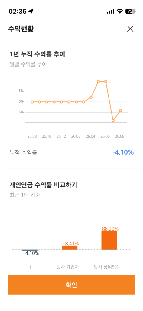Screen dimensions: 143x311
Task: Select the first chart point at 25.08
Action: (x=32, y=102)
